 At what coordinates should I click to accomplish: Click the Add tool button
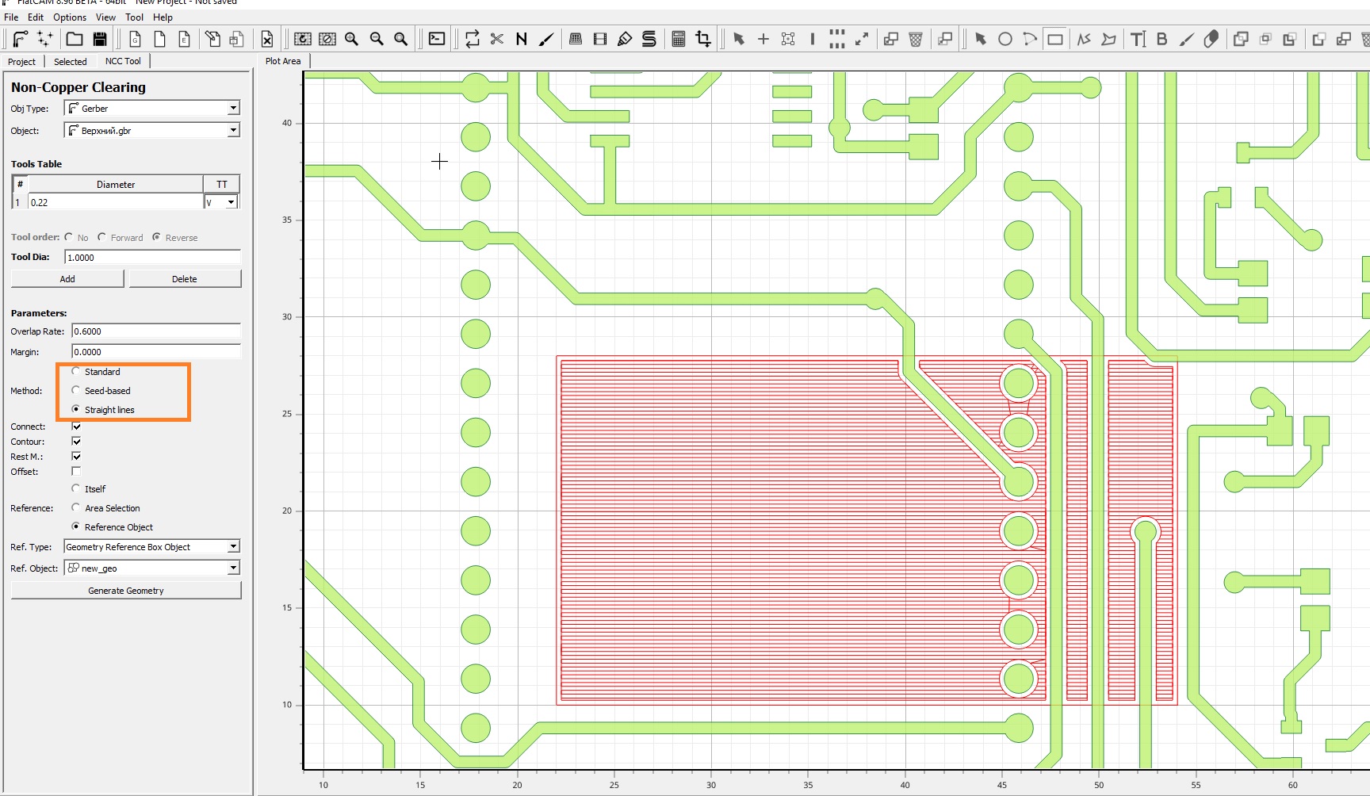point(67,279)
